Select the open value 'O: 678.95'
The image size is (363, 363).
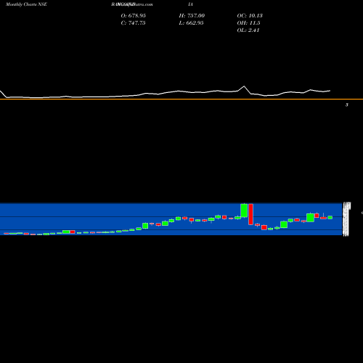[134, 15]
